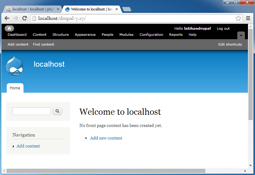Screen dimensions: 255x175
Task: Open the Dashboard admin menu
Action: pos(17,35)
